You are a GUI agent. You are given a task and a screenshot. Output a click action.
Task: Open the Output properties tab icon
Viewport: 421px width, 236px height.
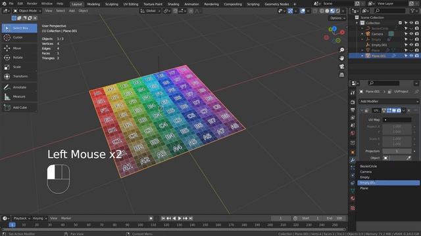coord(353,110)
